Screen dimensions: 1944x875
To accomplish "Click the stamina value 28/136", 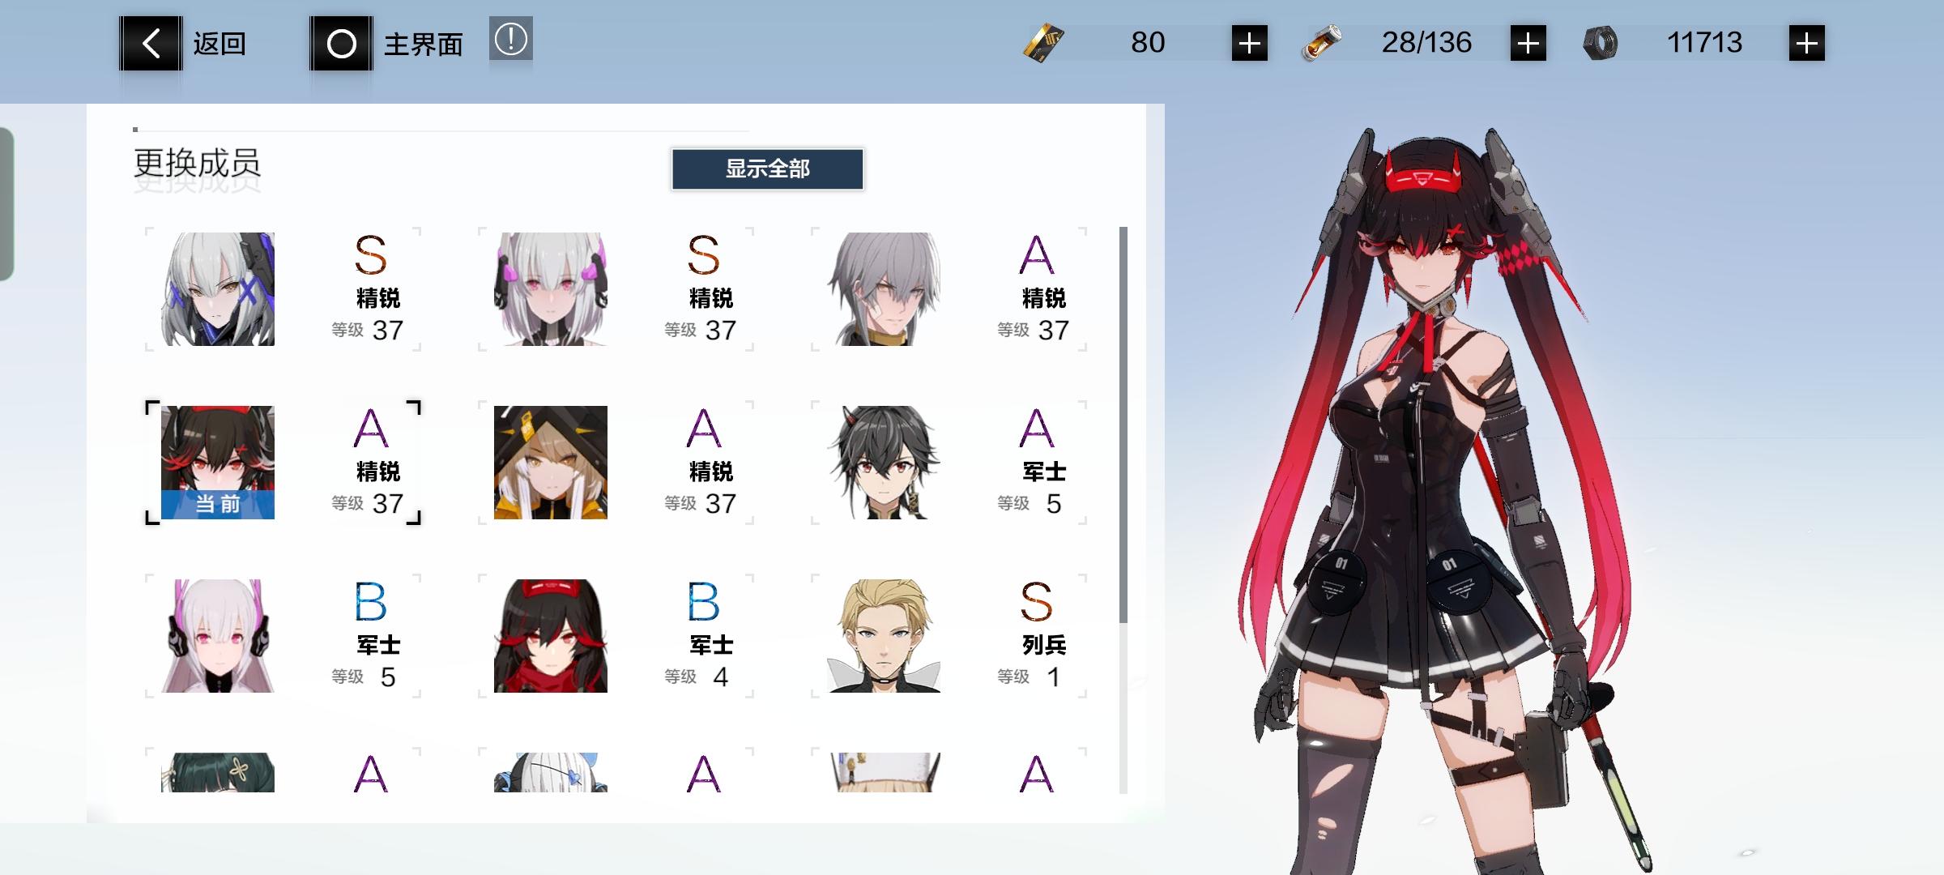I will [1426, 42].
